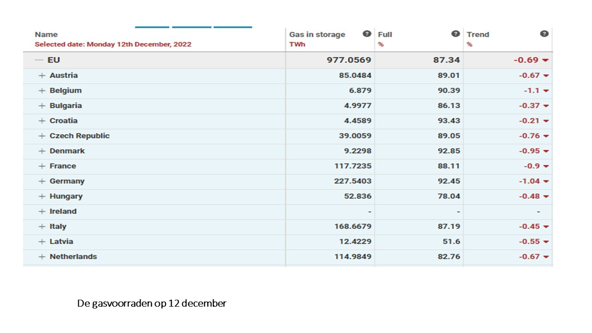The height and width of the screenshot is (333, 592).
Task: Expand the Czech Republic row
Action: 42,136
